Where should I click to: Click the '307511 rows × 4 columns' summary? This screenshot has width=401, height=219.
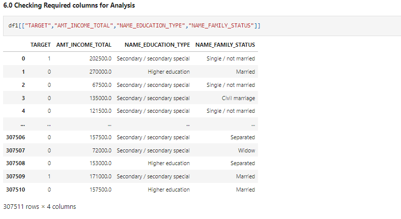40,207
